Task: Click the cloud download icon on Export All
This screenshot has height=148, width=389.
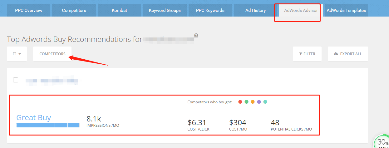Action: pyautogui.click(x=336, y=54)
